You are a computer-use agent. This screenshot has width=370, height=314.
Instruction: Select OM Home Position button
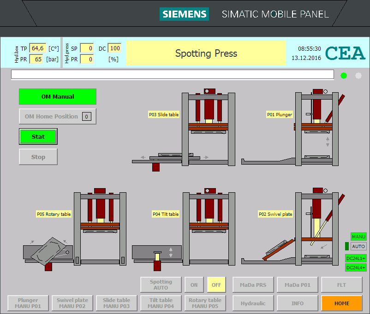pyautogui.click(x=58, y=116)
